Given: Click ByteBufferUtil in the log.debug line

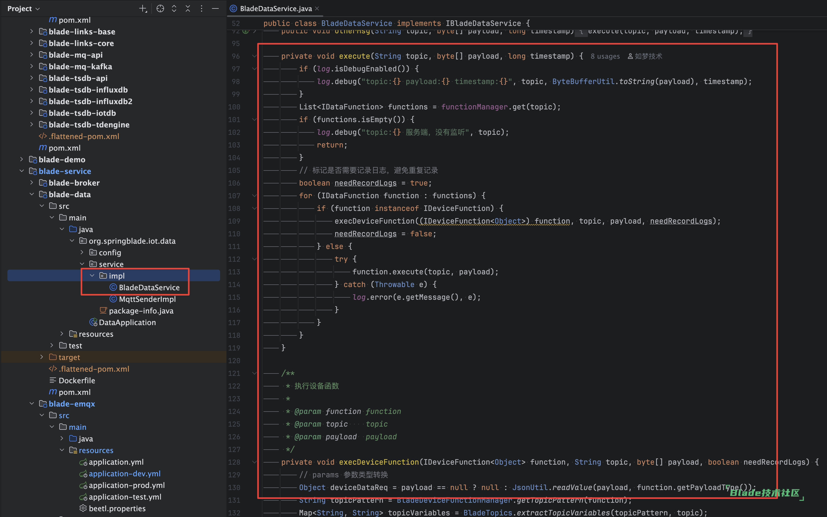Looking at the screenshot, I should (583, 81).
